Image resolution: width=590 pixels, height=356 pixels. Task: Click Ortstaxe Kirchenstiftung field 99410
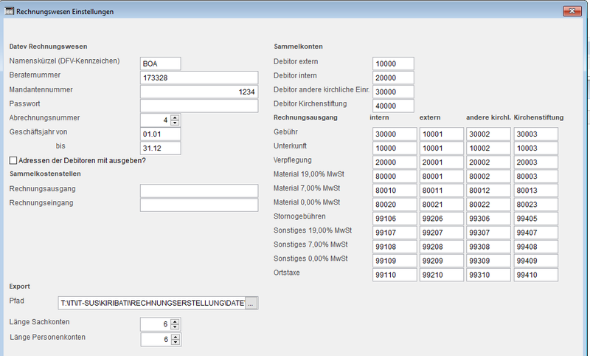[536, 275]
